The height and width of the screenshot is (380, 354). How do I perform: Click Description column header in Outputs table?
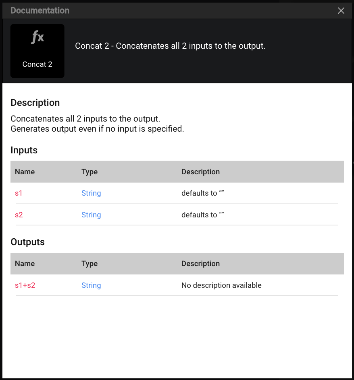[x=200, y=264]
